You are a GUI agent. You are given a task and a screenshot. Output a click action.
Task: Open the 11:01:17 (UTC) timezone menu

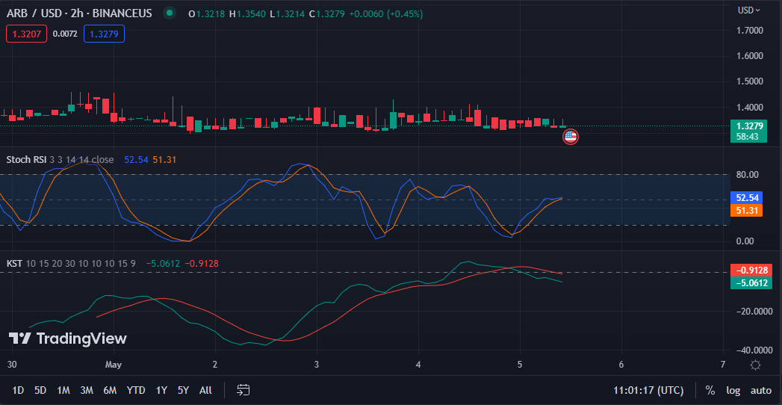pyautogui.click(x=647, y=390)
